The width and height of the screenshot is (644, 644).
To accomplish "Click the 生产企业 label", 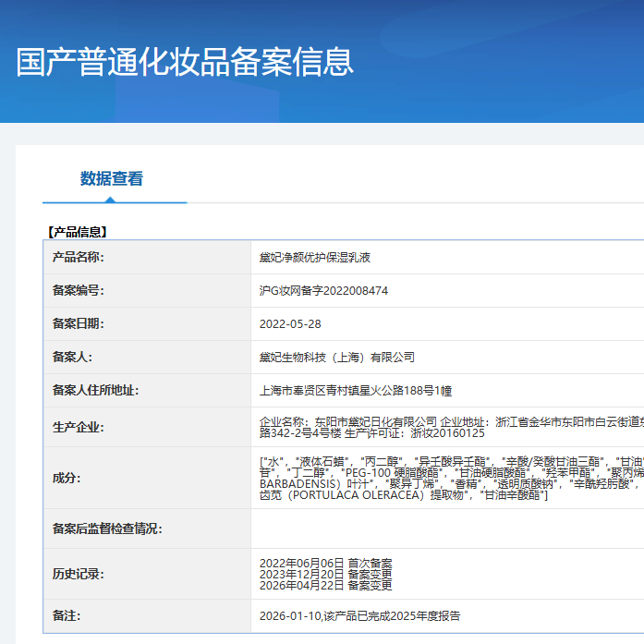I will tap(78, 427).
